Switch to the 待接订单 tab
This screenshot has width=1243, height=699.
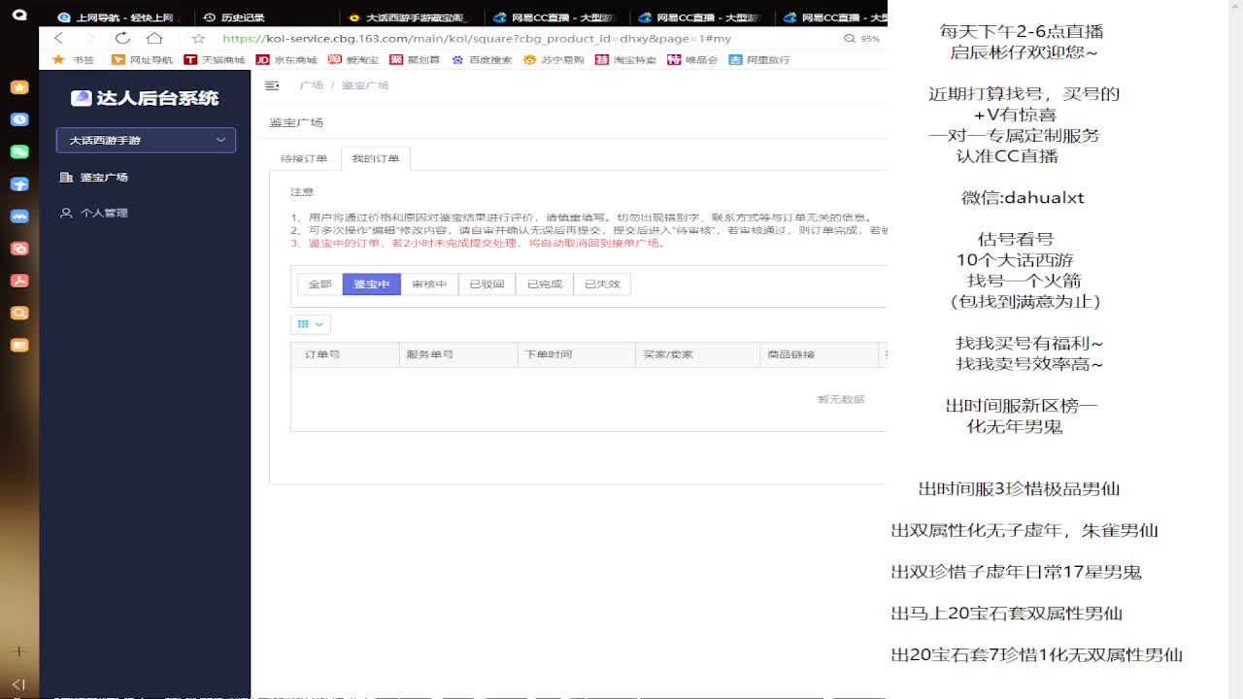click(x=304, y=158)
